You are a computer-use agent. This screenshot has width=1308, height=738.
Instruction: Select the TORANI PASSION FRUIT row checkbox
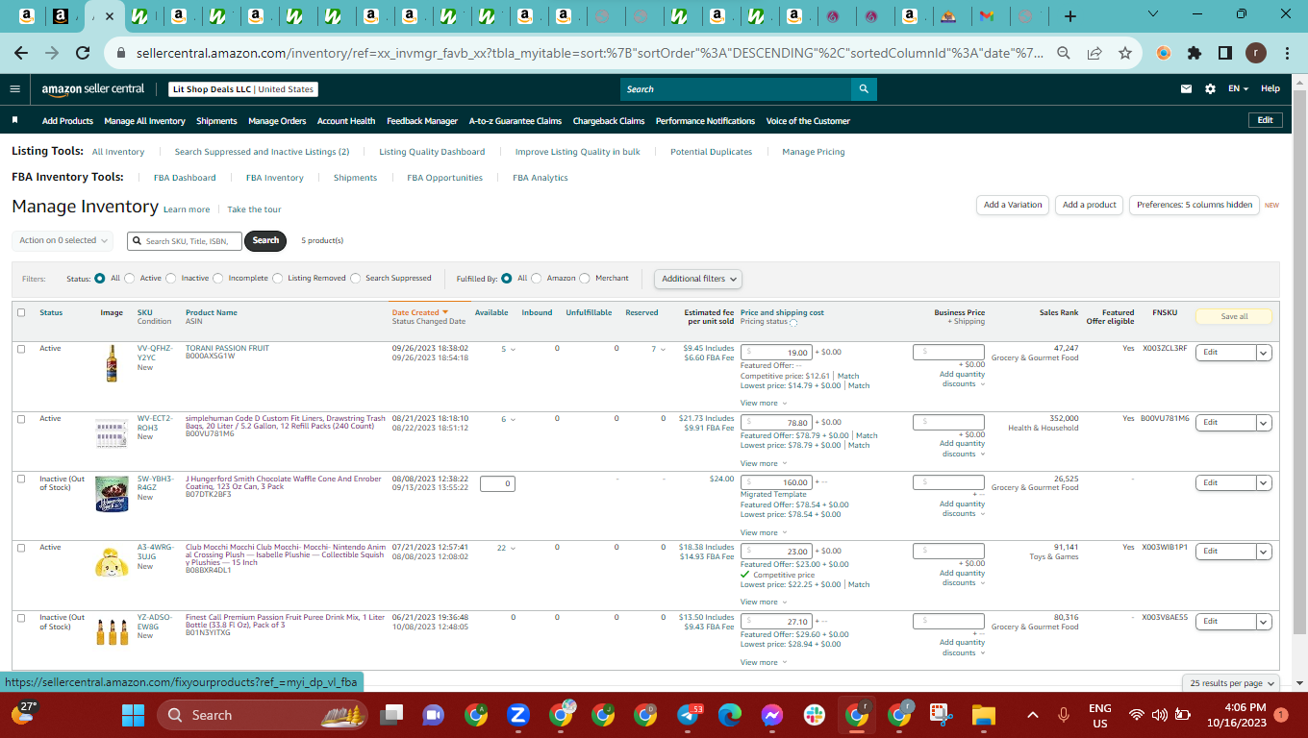[x=21, y=349]
